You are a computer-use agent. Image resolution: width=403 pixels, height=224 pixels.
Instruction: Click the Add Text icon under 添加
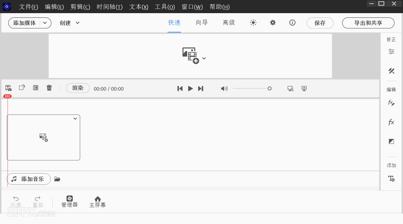tap(391, 179)
